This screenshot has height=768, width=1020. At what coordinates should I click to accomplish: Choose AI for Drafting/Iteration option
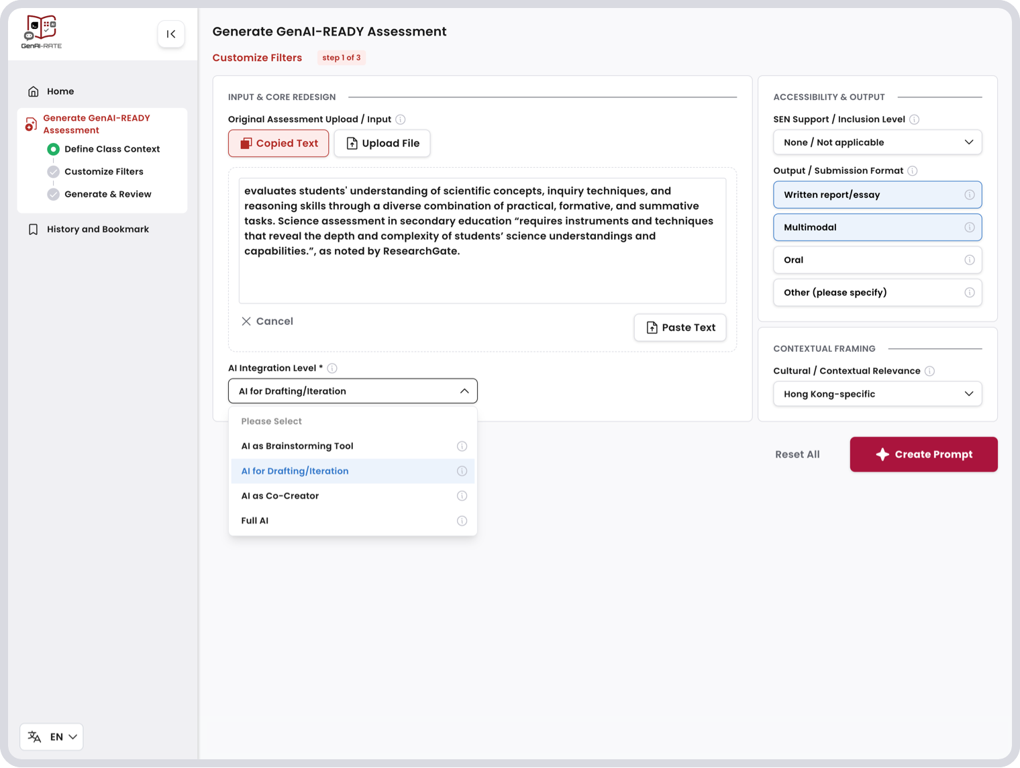coord(352,471)
